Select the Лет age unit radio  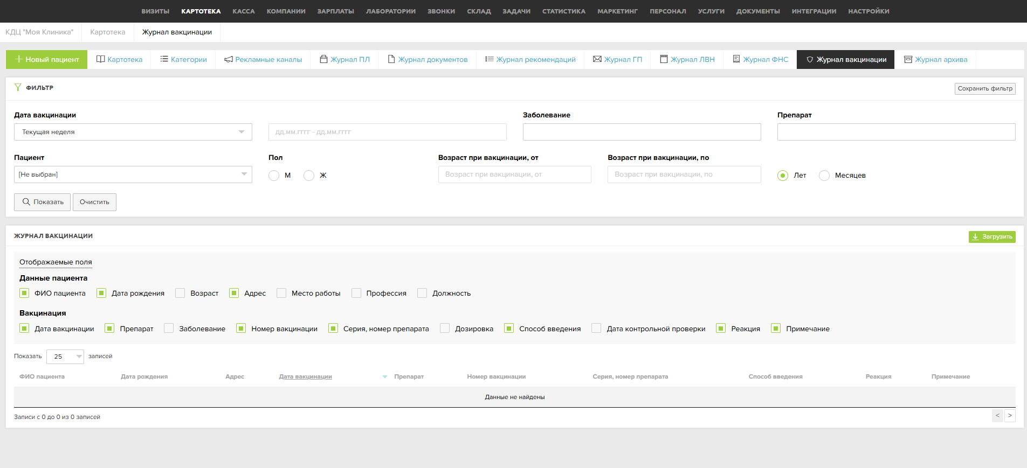coord(783,176)
